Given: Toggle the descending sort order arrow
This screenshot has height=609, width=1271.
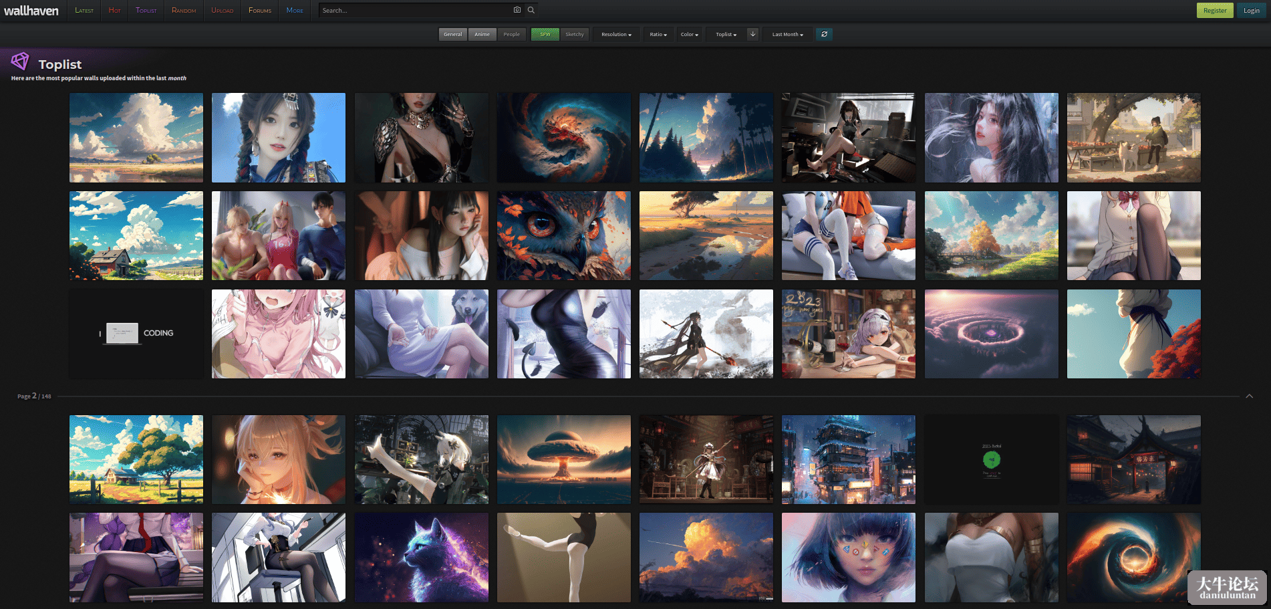Looking at the screenshot, I should point(752,34).
